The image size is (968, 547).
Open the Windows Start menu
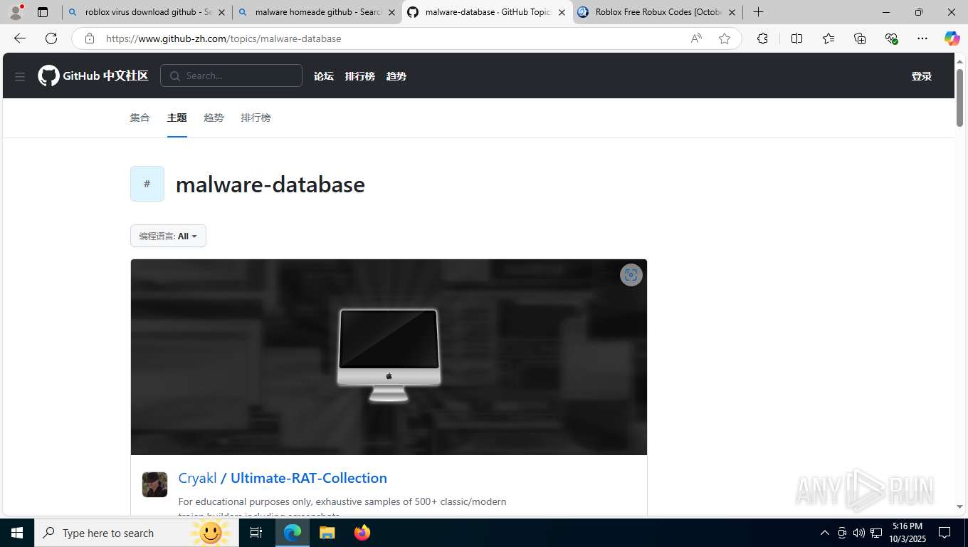click(17, 533)
